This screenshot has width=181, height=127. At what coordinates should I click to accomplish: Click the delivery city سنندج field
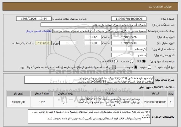(129, 55)
